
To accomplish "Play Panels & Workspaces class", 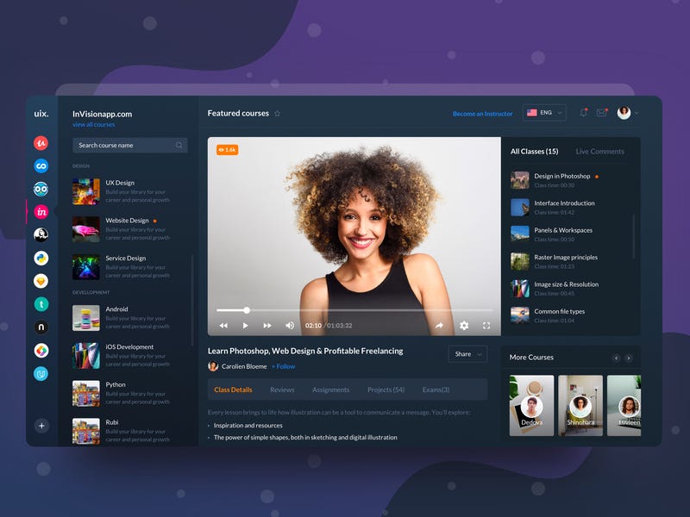I will pyautogui.click(x=552, y=234).
